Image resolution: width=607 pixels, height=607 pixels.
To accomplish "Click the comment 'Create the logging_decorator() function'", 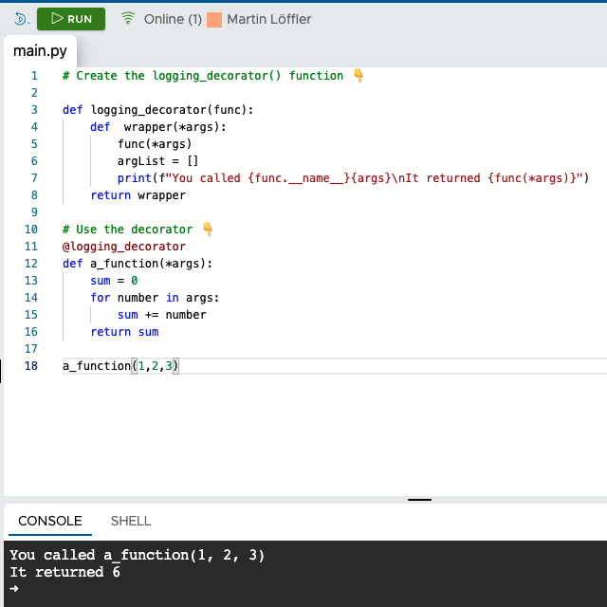I will [202, 76].
